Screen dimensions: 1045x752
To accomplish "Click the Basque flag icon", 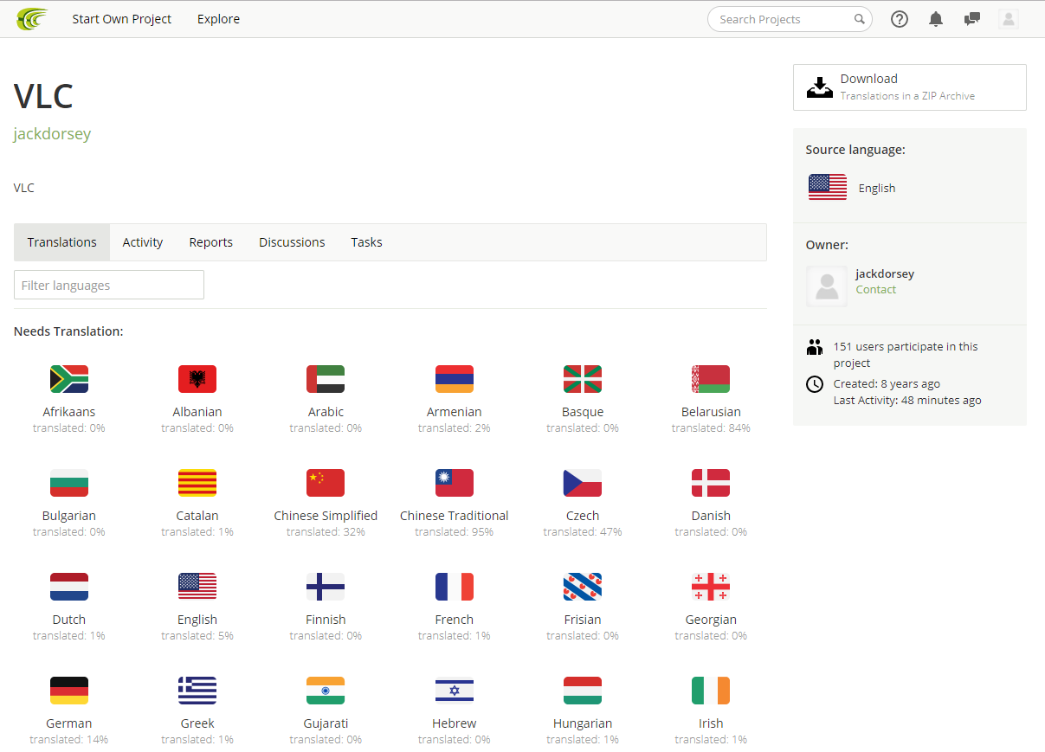I will point(583,379).
